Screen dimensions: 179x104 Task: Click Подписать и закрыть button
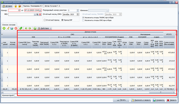141,100
